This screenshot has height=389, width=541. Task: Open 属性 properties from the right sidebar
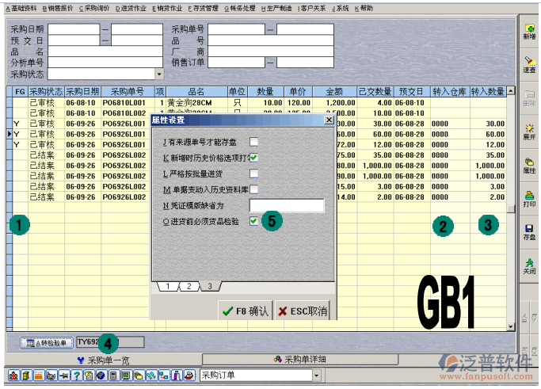click(x=528, y=164)
